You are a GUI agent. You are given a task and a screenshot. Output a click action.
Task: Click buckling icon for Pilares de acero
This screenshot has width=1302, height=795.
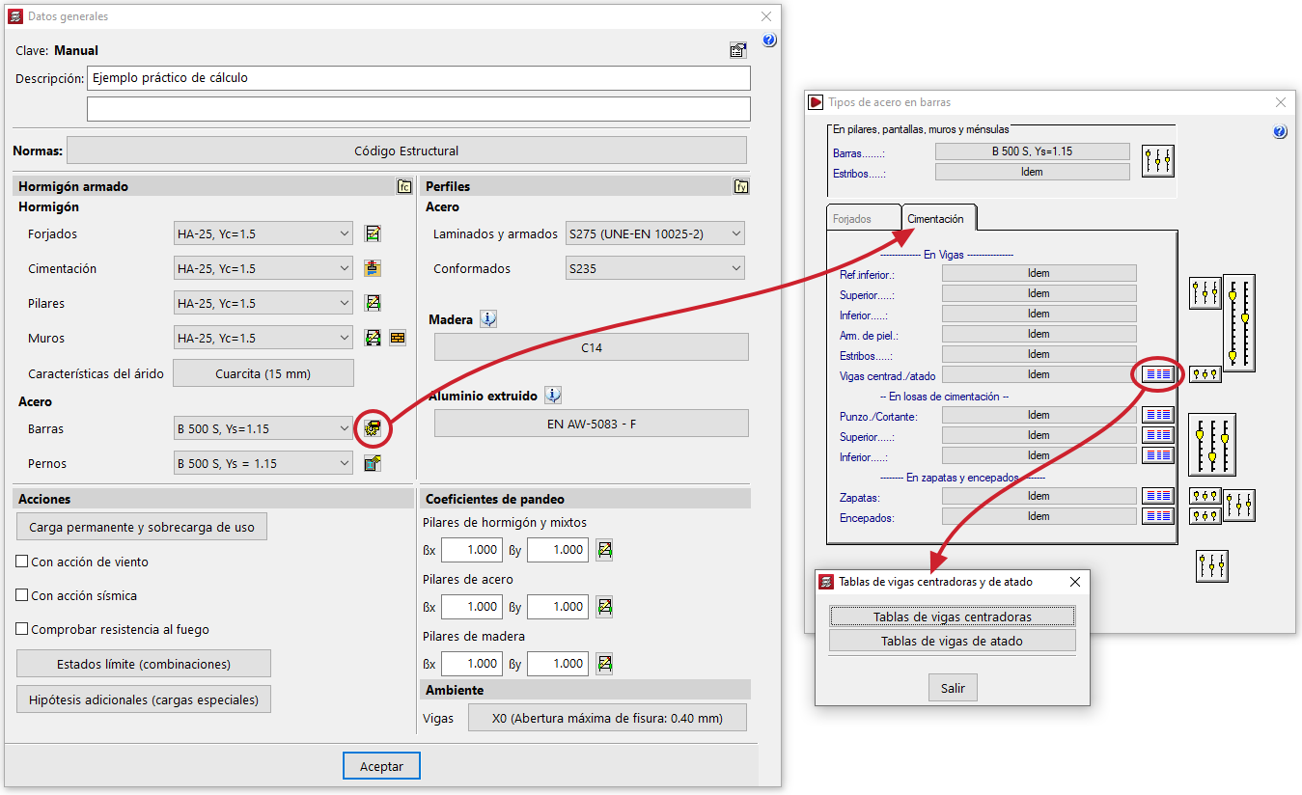604,607
